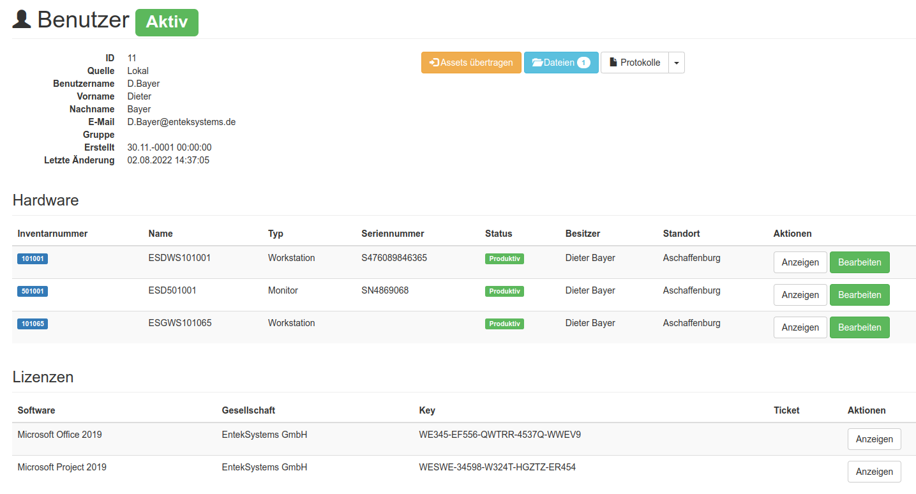This screenshot has height=494, width=916.
Task: Show details for monitor ESD501001
Action: 800,295
